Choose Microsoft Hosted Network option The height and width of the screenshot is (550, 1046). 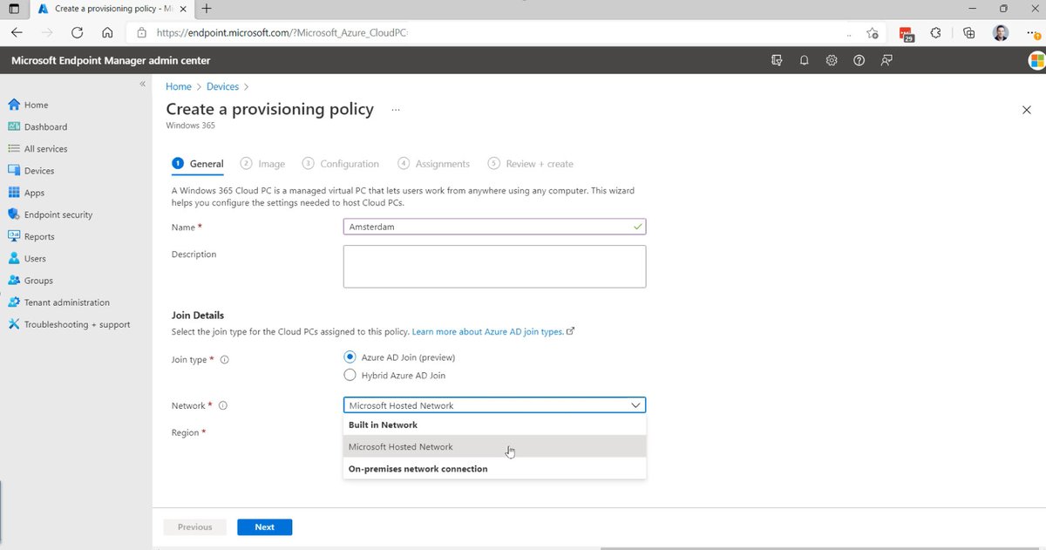tap(494, 446)
